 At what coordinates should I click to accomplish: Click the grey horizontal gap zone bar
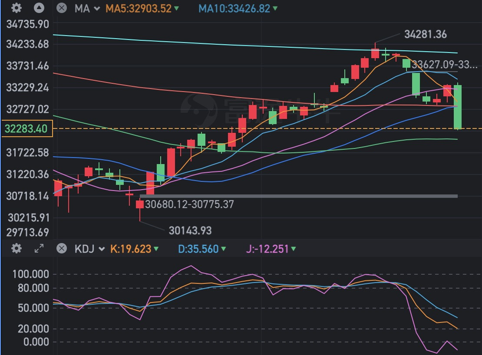point(304,196)
